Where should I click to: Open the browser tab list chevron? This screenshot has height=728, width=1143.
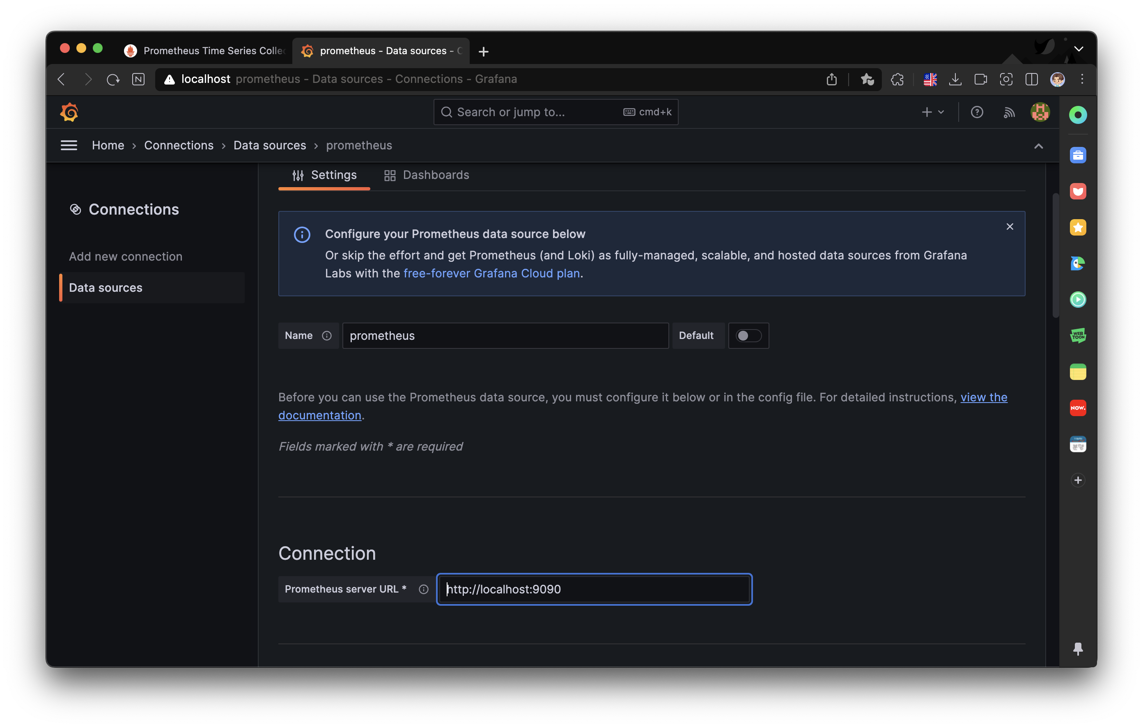[x=1079, y=49]
